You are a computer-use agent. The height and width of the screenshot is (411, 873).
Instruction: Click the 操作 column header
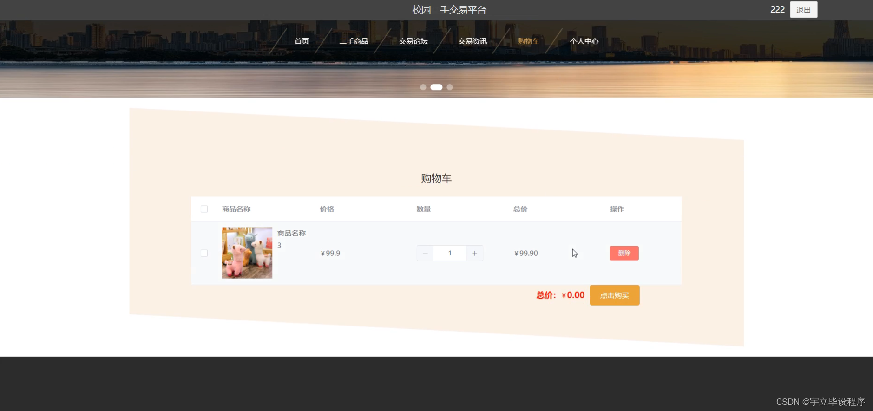(617, 209)
